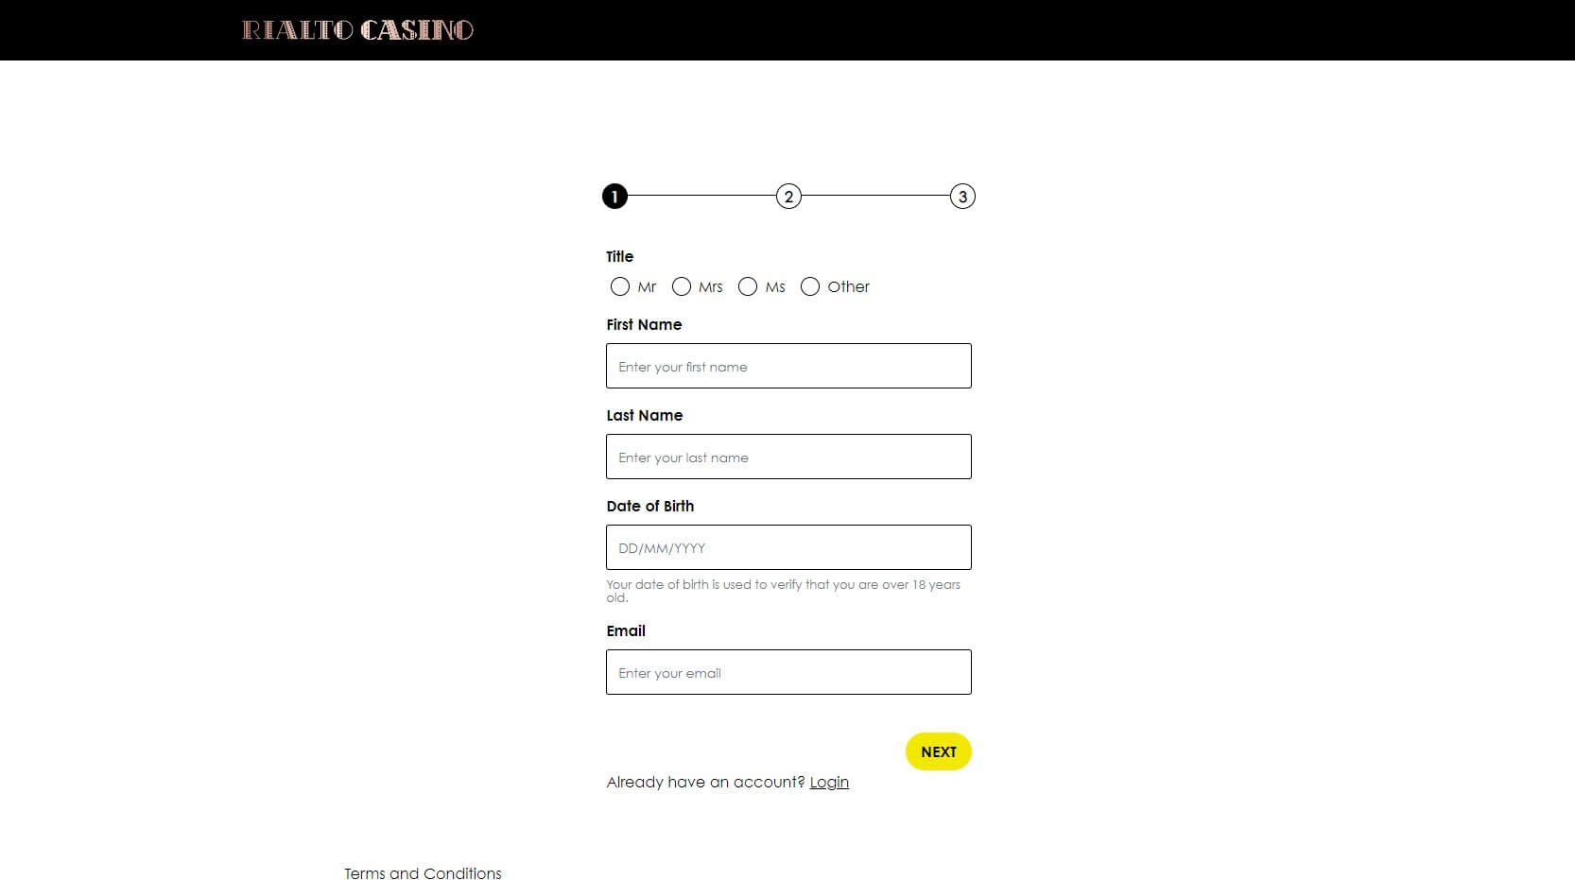Select step 1 indicator on progress bar
The height and width of the screenshot is (880, 1575).
tap(615, 197)
